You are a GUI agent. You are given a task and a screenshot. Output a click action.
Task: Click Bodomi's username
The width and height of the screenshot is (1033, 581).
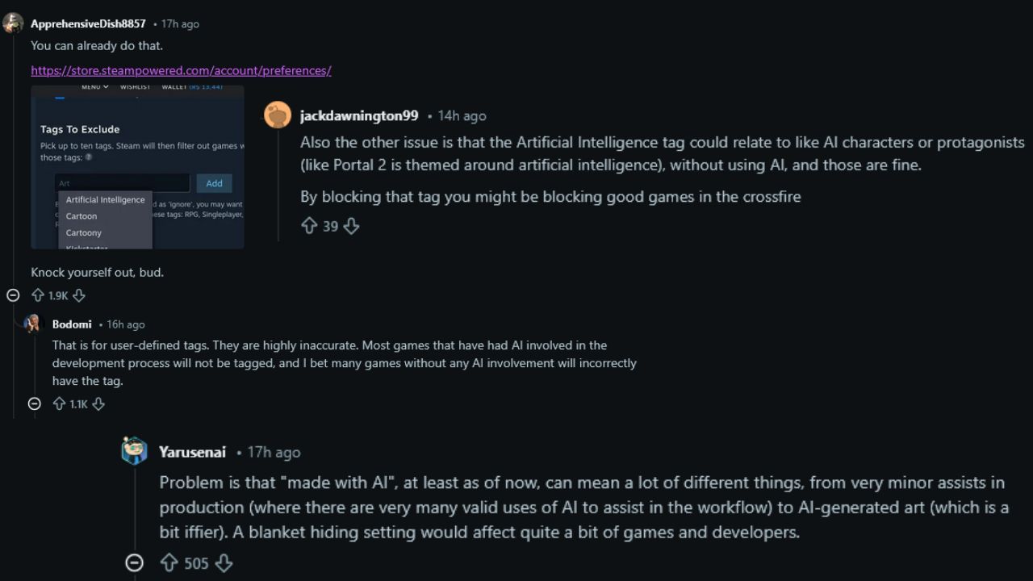pyautogui.click(x=72, y=324)
